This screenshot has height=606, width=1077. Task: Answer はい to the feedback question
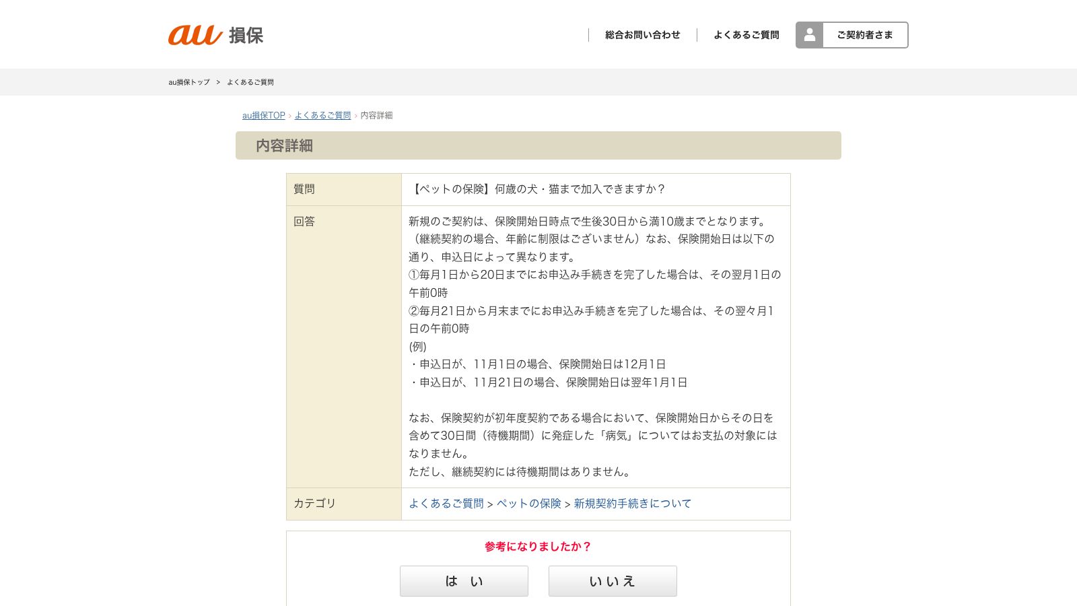tap(464, 581)
